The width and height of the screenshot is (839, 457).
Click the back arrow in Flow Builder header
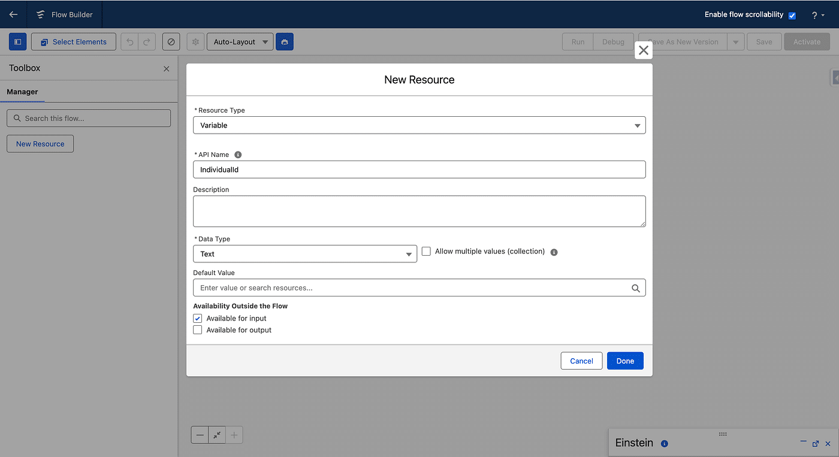tap(13, 14)
